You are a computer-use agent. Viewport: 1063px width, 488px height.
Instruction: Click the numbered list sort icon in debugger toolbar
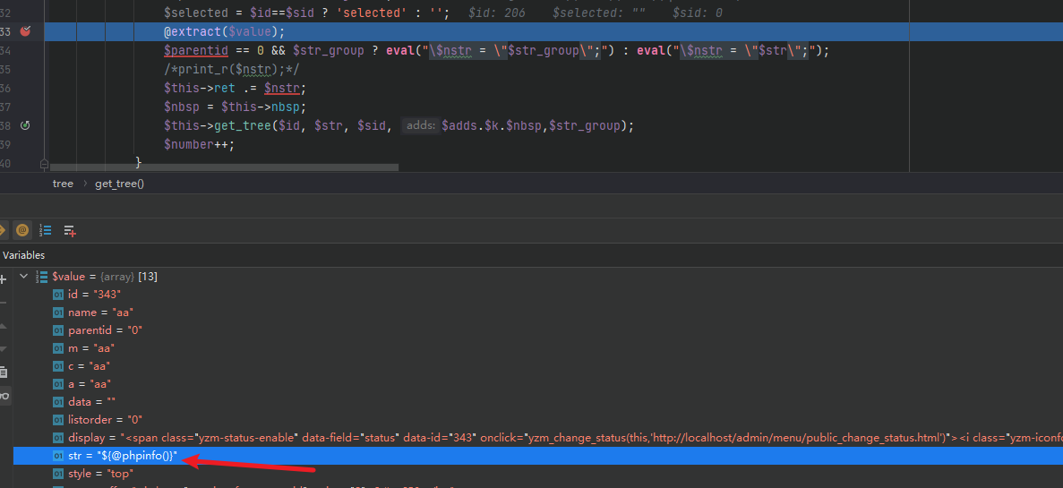coord(46,230)
